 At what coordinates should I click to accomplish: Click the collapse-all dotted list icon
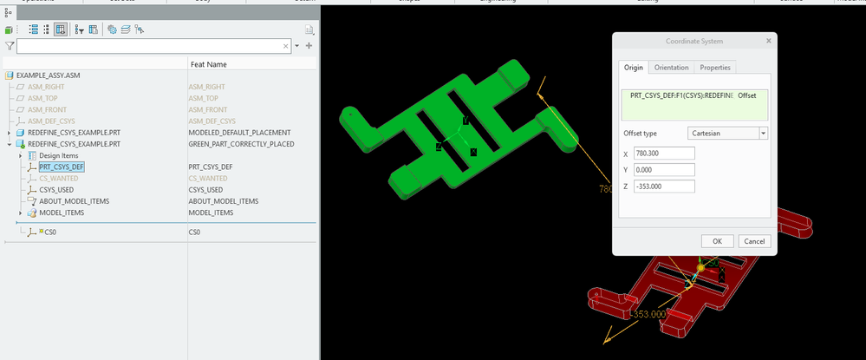(x=47, y=29)
